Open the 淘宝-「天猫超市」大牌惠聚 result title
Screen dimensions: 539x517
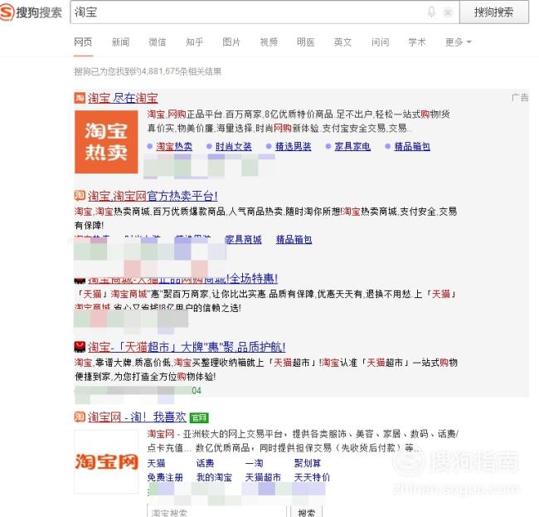[187, 347]
